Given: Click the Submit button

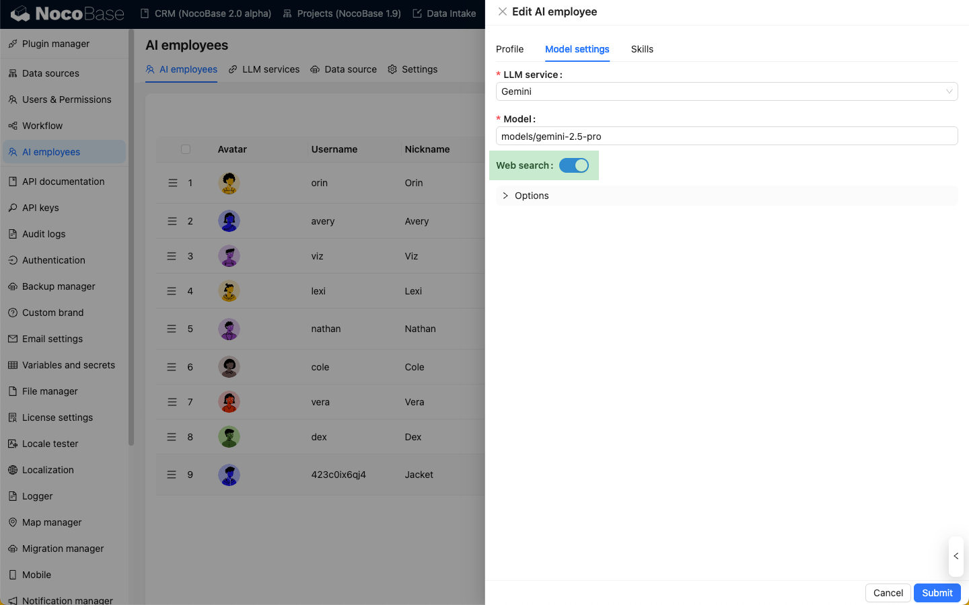Looking at the screenshot, I should tap(937, 592).
